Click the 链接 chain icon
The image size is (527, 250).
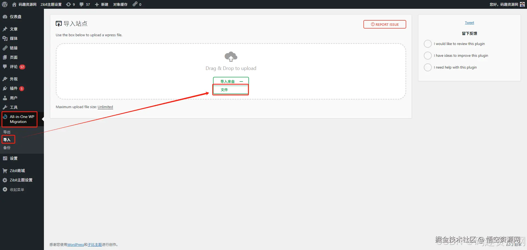click(x=5, y=48)
